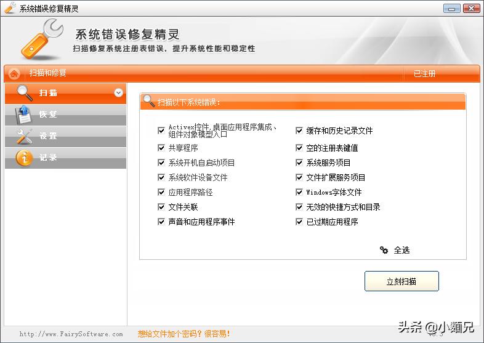The image size is (484, 343).
Task: Click the 设置 wrench and screwdriver icon
Action: point(25,136)
